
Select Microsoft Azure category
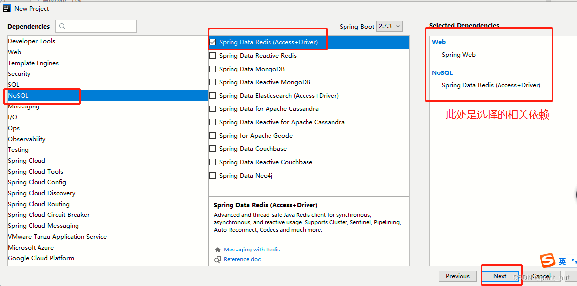point(108,248)
